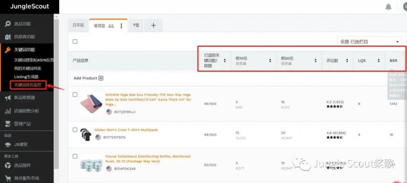Open 店铺销售分析 in sidebar
The height and width of the screenshot is (183, 407).
[x=27, y=111]
